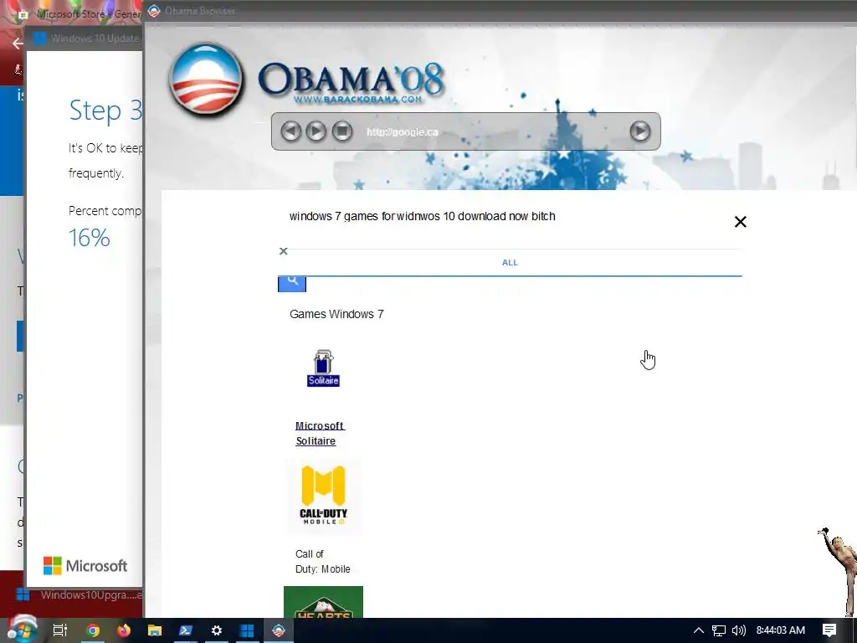The height and width of the screenshot is (643, 857).
Task: Select the ALL search tab
Action: pyautogui.click(x=510, y=262)
